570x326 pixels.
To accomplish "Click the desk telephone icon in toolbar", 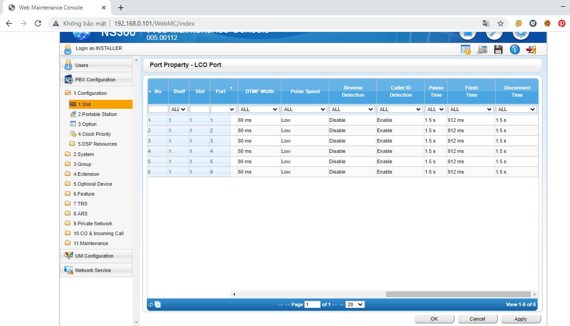I will (482, 49).
